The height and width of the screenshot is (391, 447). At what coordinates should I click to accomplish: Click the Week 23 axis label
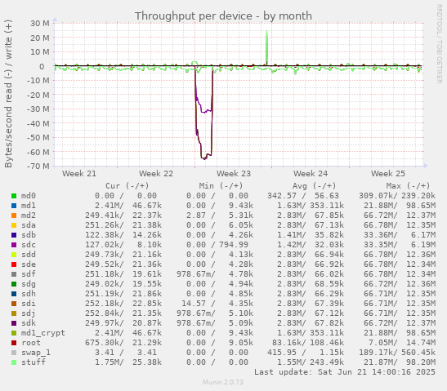pos(234,173)
